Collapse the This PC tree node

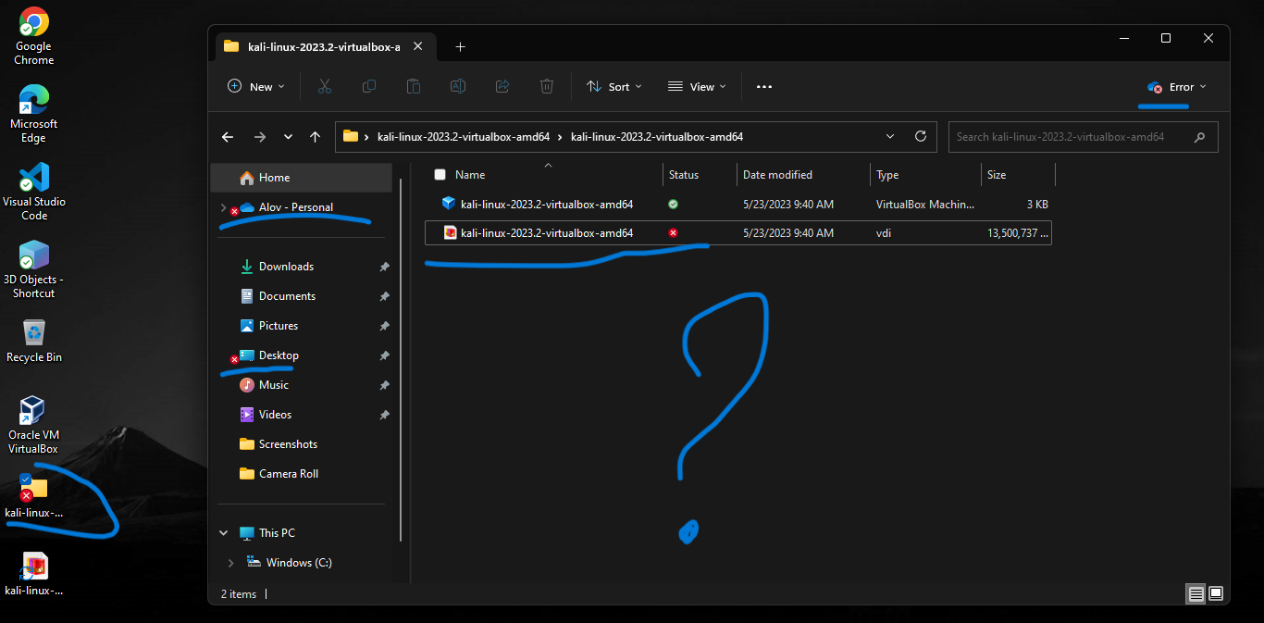(x=224, y=533)
